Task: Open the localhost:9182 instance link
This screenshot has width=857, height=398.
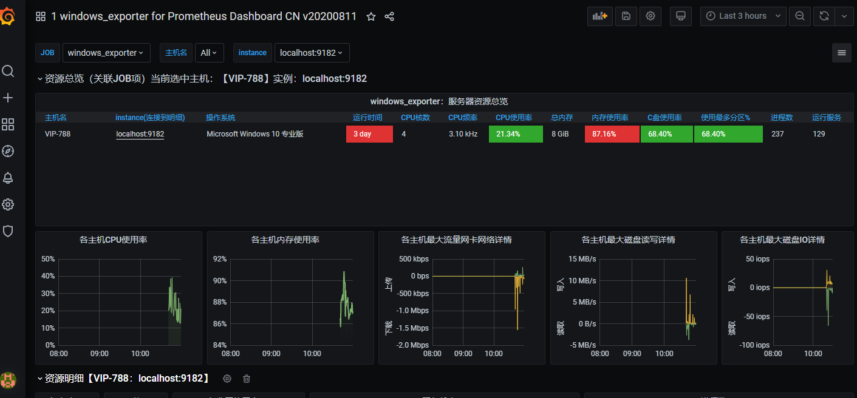Action: (x=140, y=133)
